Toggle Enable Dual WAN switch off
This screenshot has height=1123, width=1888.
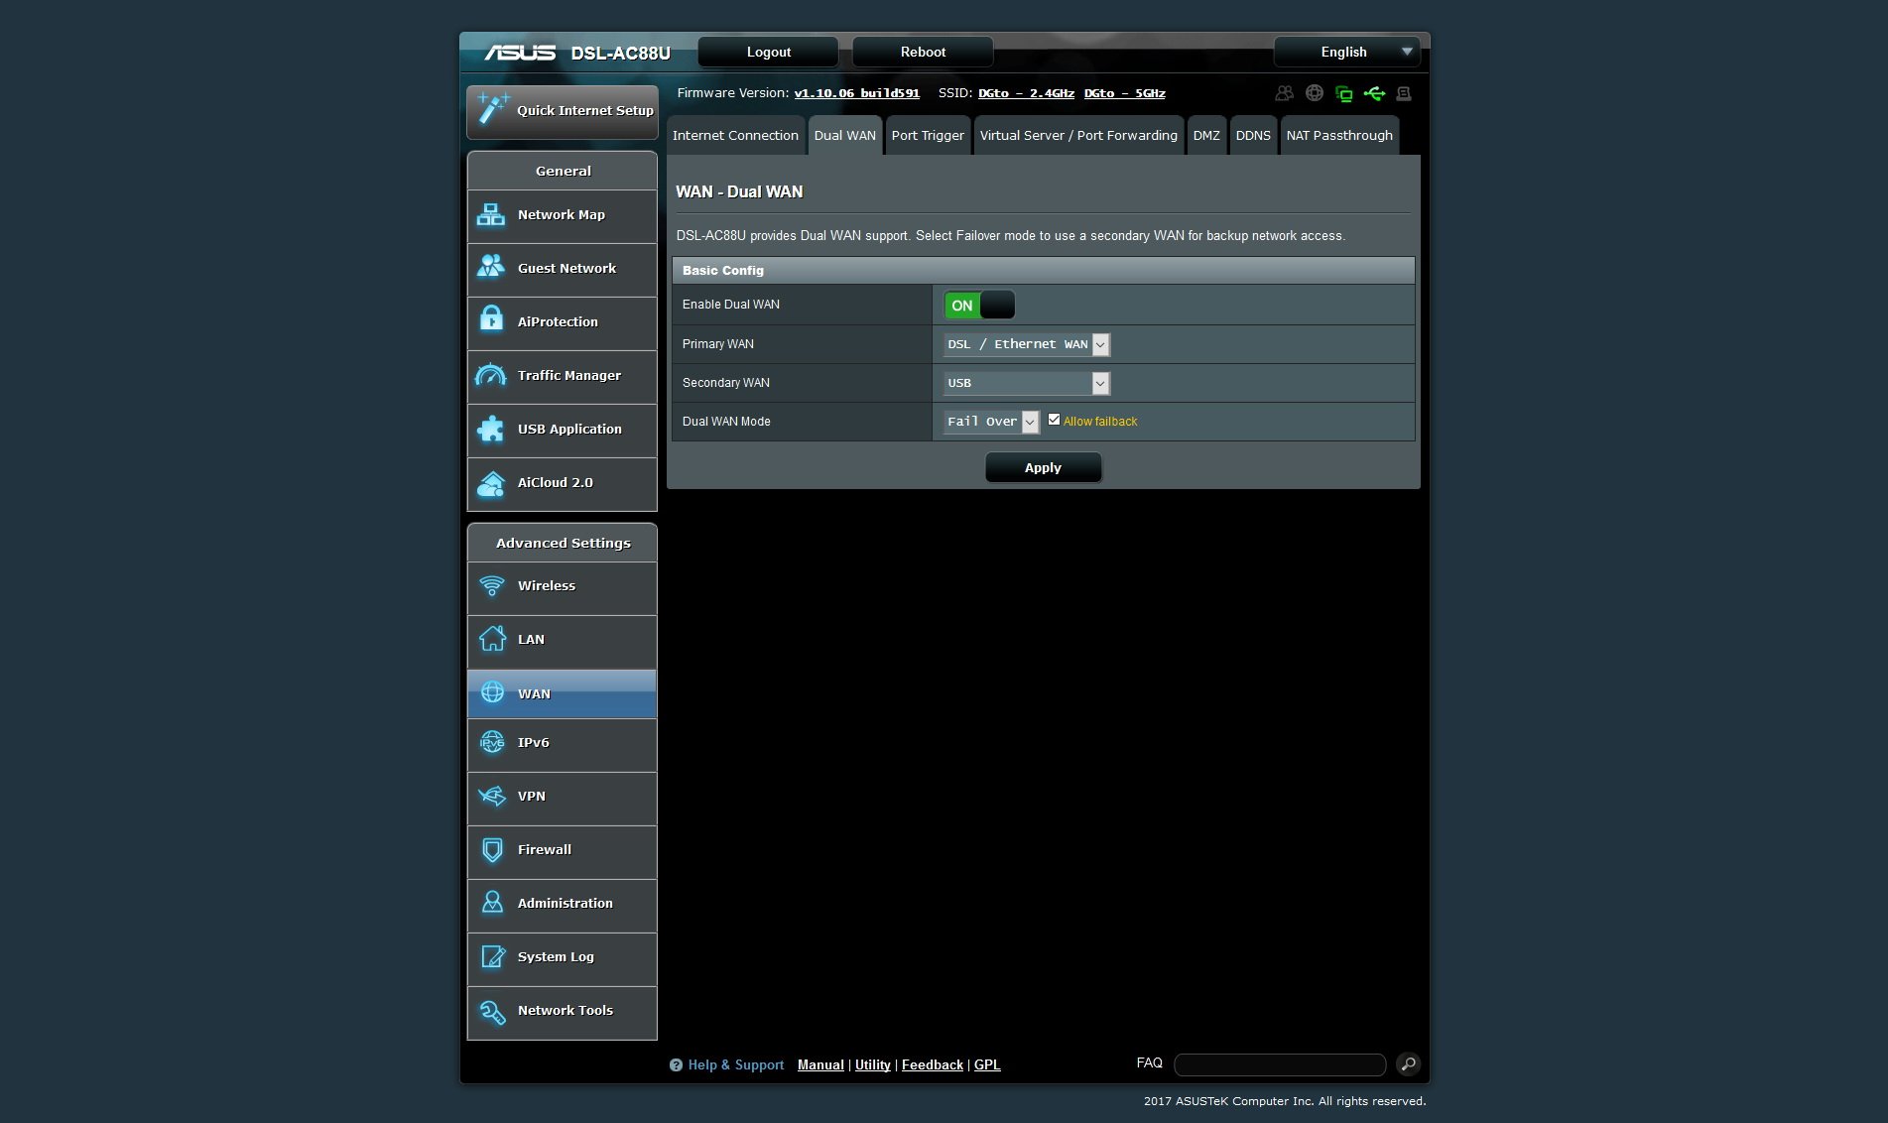point(979,306)
